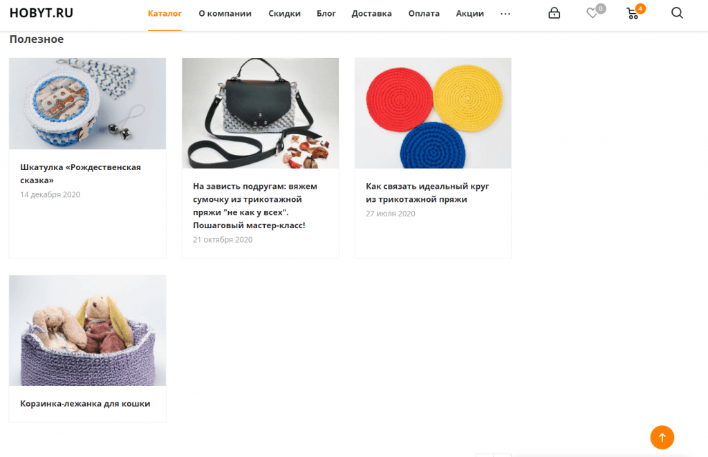Open the Скидки menu item

284,14
